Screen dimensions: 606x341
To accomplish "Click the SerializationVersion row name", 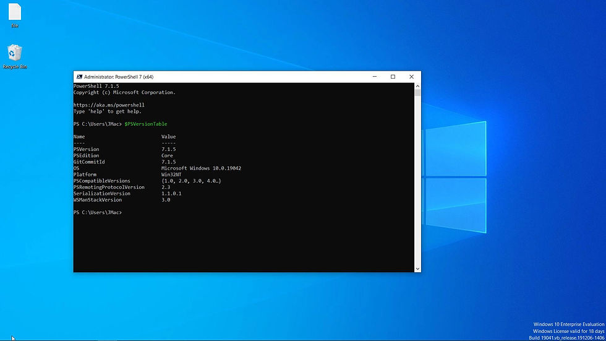I will (101, 193).
